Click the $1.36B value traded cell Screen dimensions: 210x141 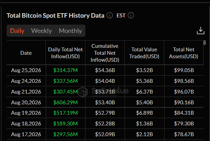[x=144, y=123]
